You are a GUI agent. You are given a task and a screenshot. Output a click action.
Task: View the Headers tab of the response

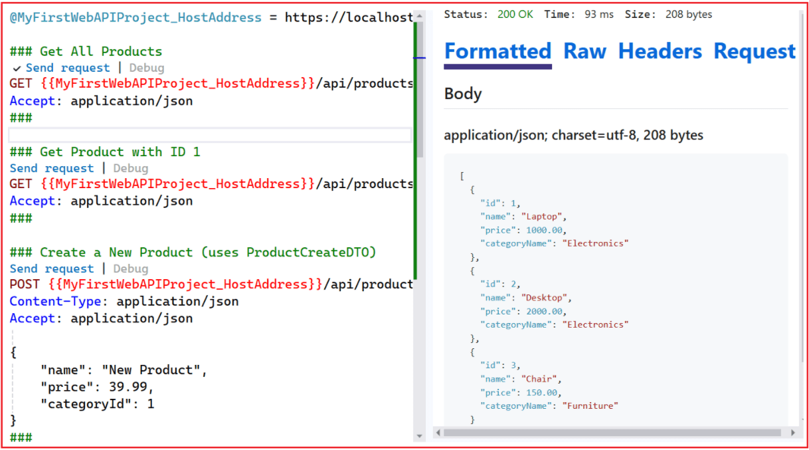(660, 52)
